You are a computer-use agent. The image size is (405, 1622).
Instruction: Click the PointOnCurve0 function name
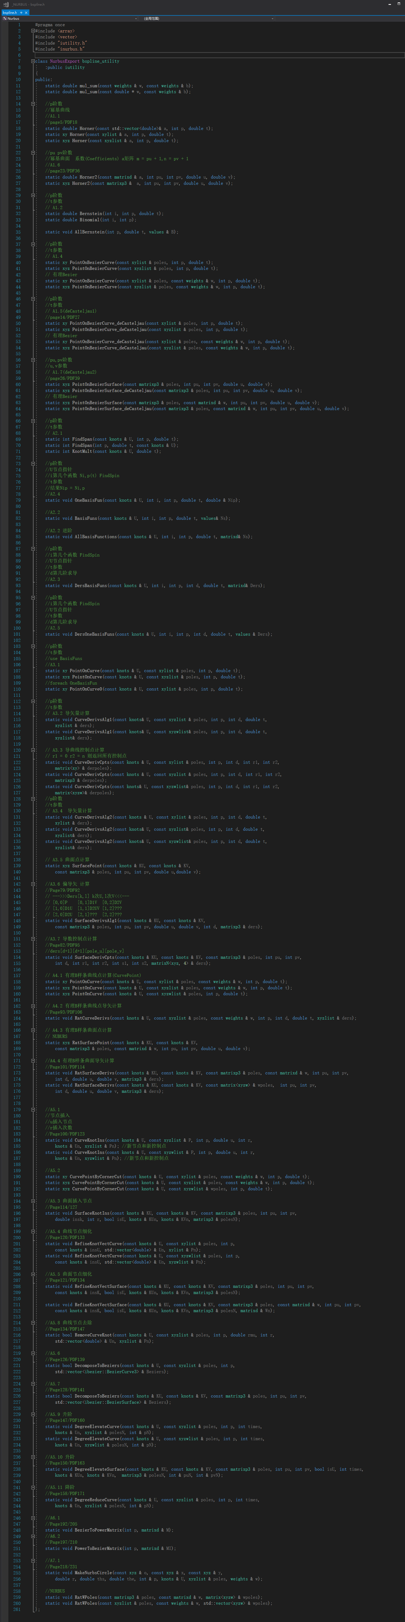[86, 689]
